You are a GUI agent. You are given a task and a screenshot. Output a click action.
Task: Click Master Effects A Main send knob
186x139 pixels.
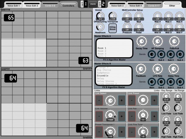tap(152, 54)
